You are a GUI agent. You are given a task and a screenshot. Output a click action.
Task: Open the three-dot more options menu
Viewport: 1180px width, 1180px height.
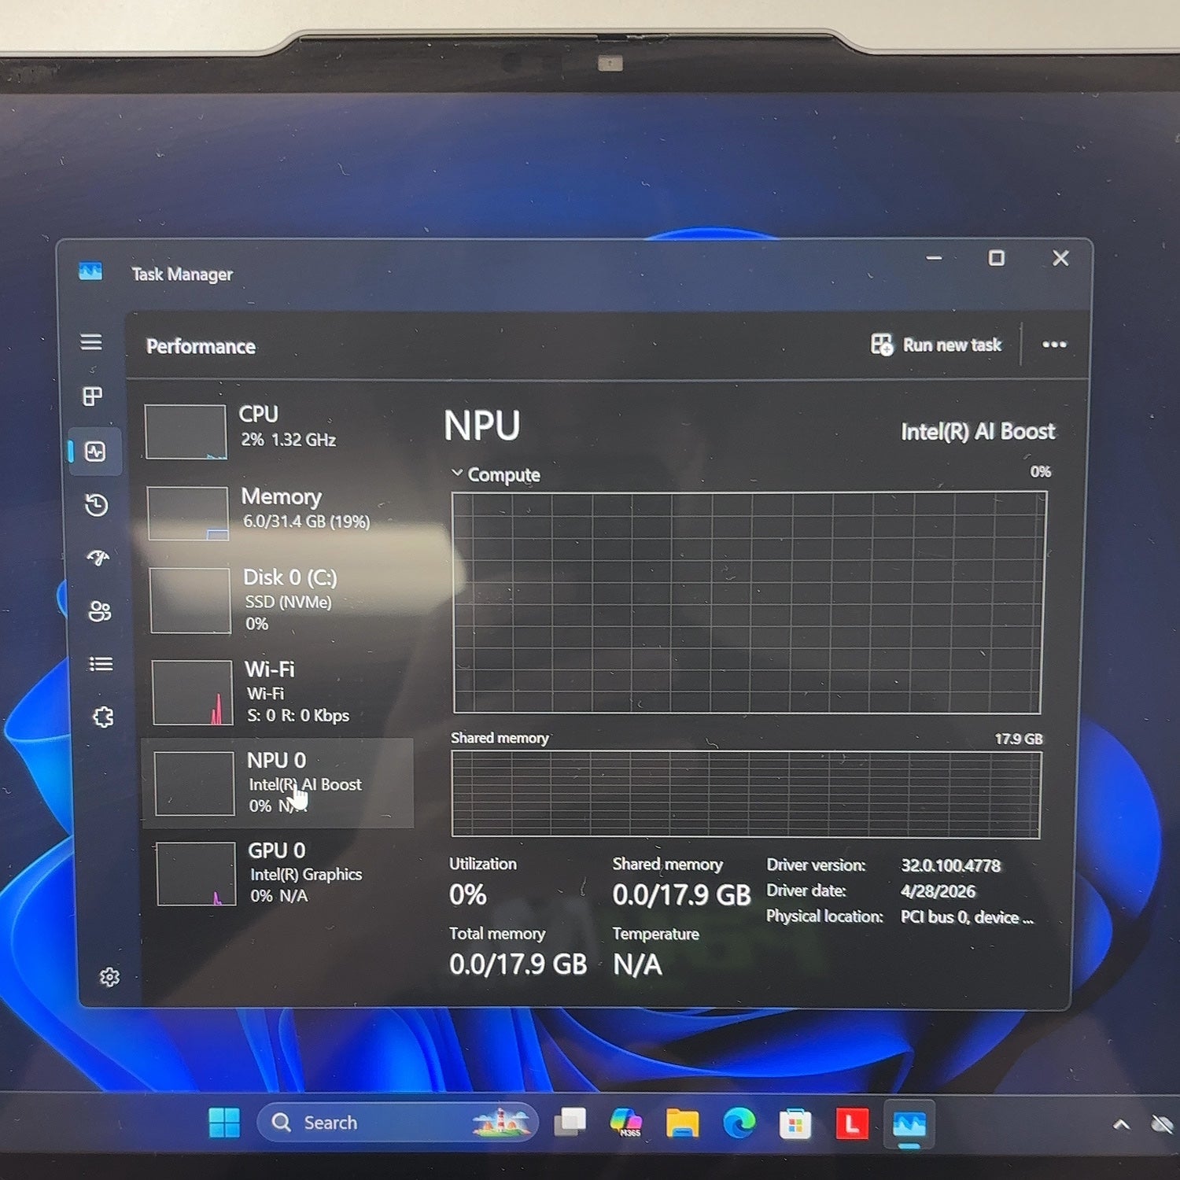click(1054, 345)
